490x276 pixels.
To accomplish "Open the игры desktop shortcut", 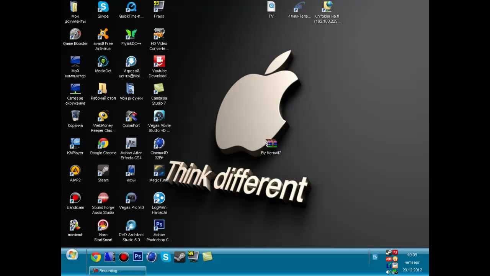I will [x=131, y=173].
